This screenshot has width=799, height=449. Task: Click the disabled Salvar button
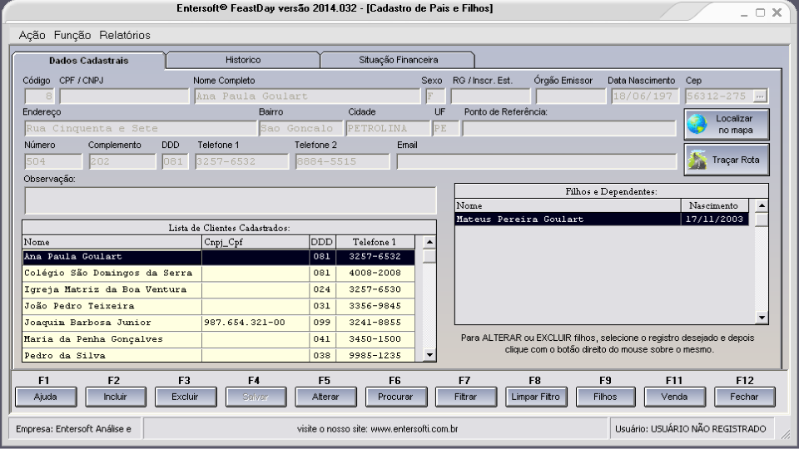256,397
